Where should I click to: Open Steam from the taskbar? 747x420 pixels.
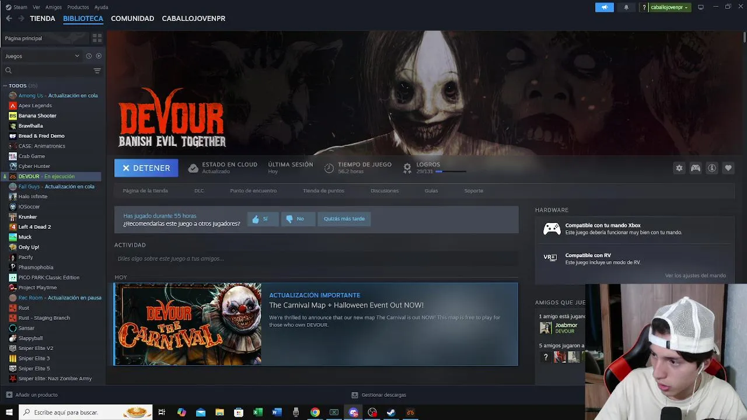click(391, 412)
